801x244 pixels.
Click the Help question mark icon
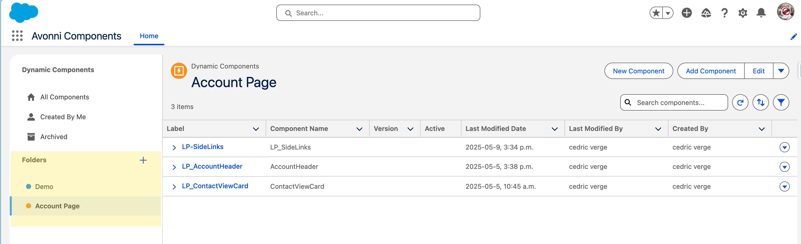tap(724, 13)
